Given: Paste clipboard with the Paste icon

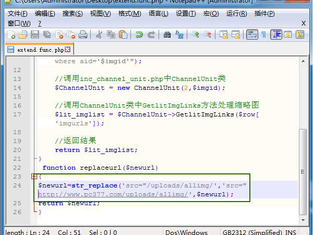Looking at the screenshot, I should tap(123, 34).
